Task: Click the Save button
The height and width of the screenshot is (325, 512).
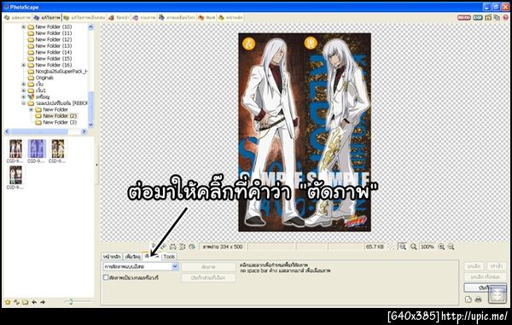Action: pos(485,287)
